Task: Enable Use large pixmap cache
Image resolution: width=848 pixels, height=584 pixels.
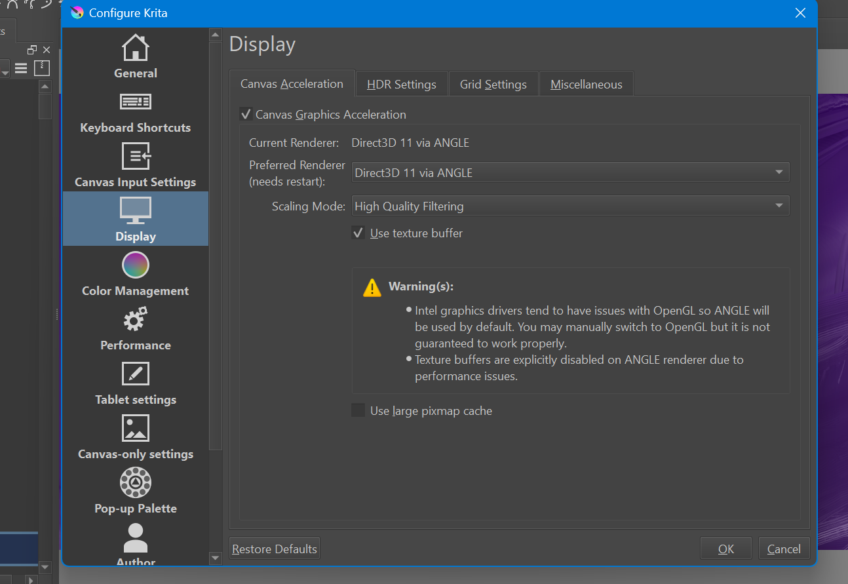Action: coord(358,411)
